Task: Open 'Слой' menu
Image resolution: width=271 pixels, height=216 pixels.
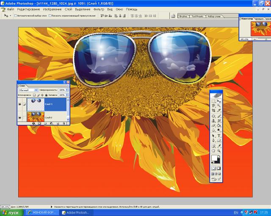Action: tap(68, 9)
